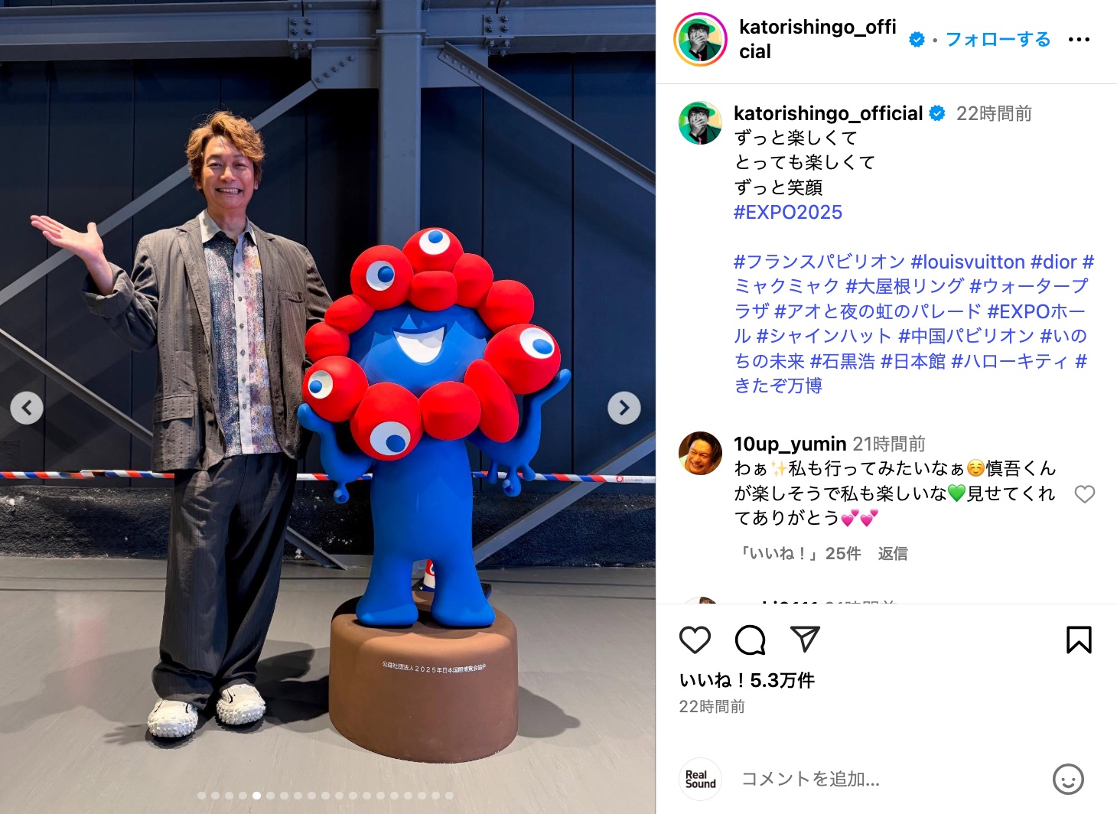View the いいね！5.3万件 likes list

(x=747, y=680)
